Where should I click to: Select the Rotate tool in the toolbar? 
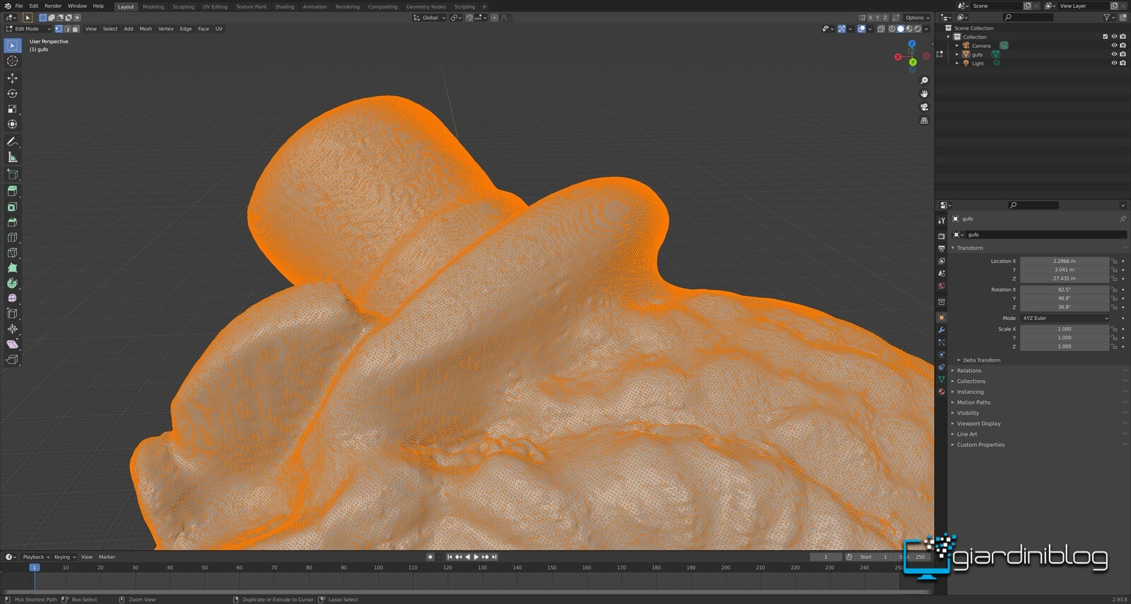click(x=12, y=93)
